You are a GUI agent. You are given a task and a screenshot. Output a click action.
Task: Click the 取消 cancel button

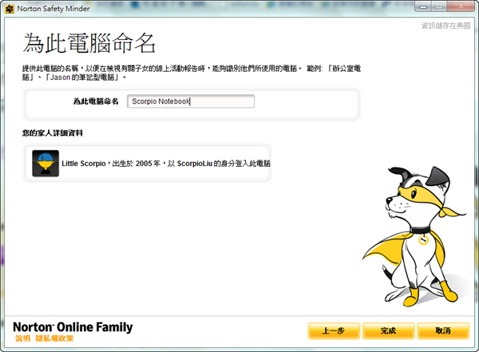click(x=443, y=330)
